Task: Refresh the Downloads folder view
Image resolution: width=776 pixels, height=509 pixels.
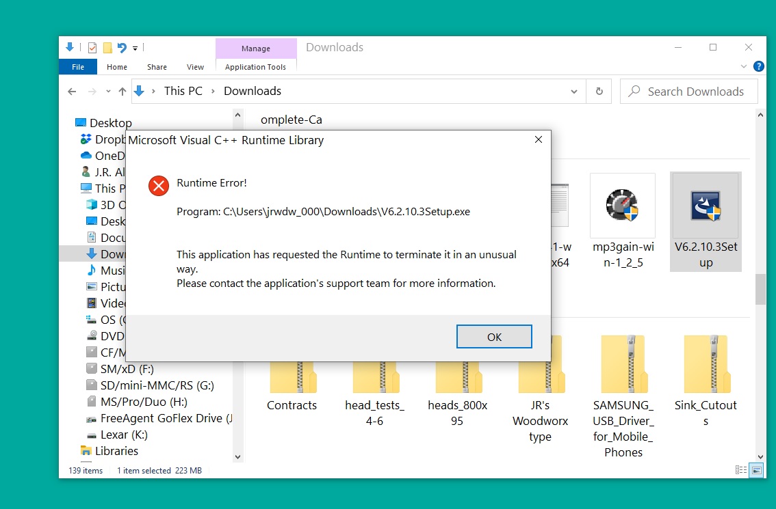Action: (599, 91)
